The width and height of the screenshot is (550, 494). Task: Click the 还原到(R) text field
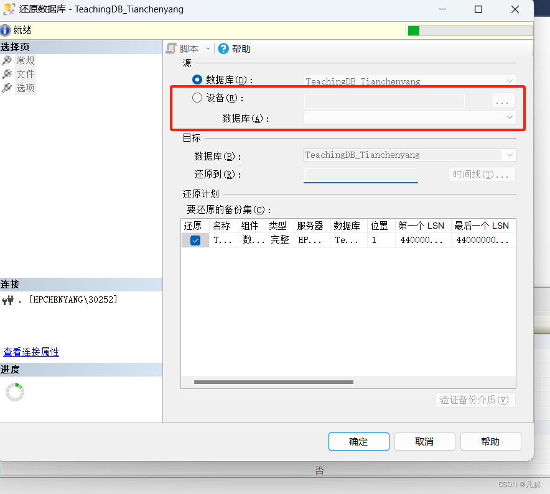[361, 175]
